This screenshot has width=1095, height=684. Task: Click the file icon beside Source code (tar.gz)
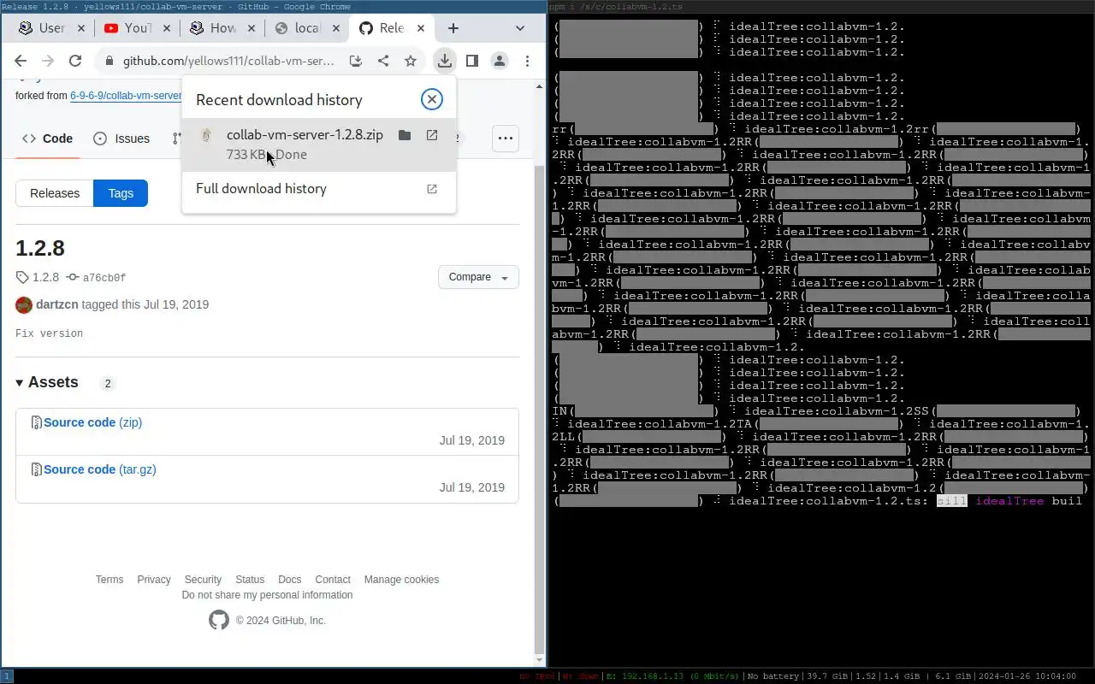(x=37, y=469)
